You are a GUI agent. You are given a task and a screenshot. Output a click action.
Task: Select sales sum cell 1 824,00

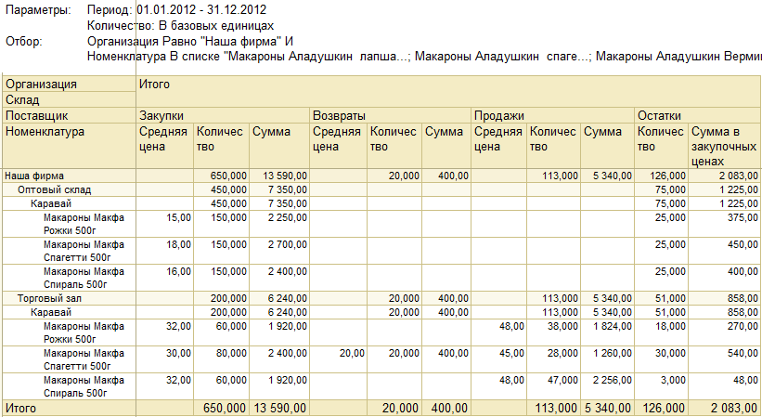click(x=607, y=332)
